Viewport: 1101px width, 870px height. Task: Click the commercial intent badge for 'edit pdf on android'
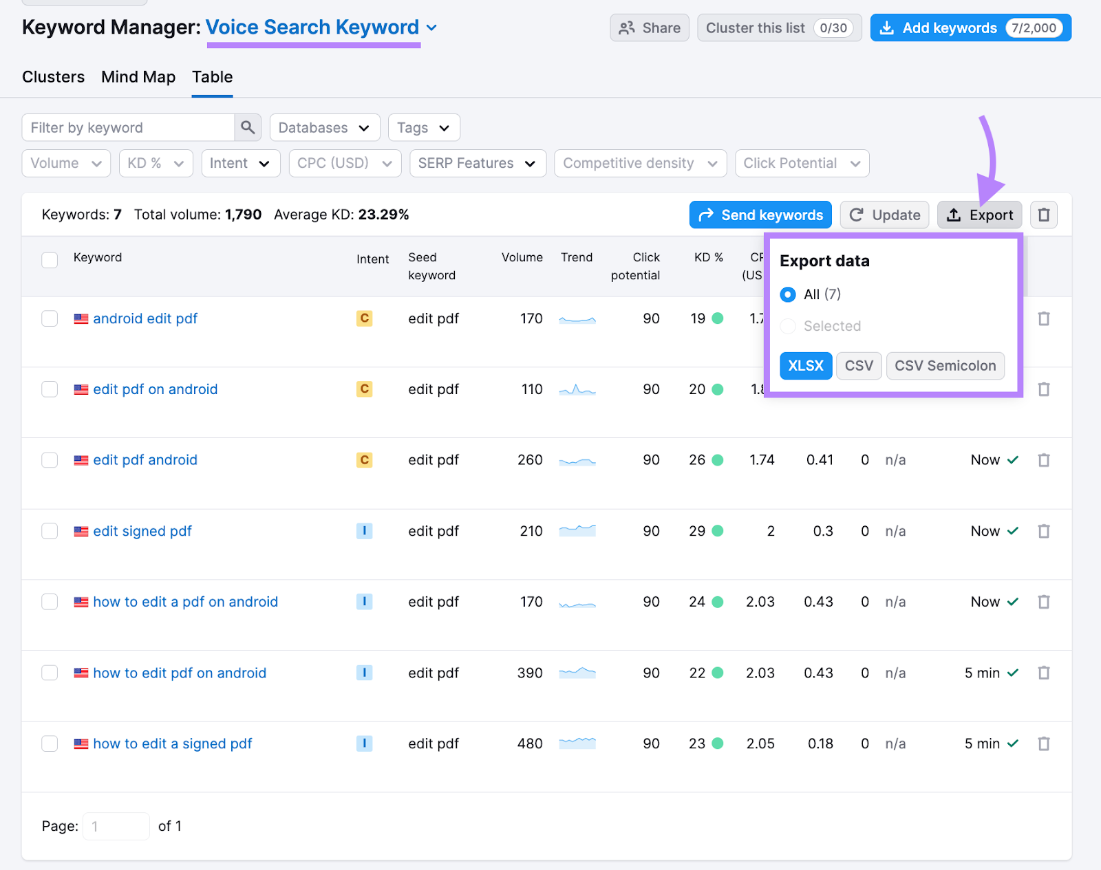[365, 389]
